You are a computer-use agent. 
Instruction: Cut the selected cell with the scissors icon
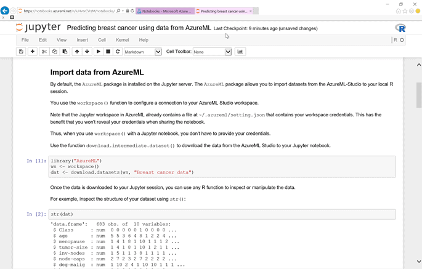point(44,52)
